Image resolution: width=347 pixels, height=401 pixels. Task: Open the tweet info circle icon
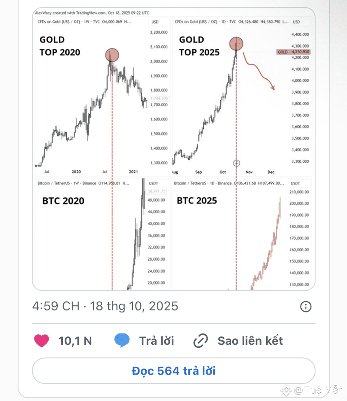pyautogui.click(x=306, y=307)
